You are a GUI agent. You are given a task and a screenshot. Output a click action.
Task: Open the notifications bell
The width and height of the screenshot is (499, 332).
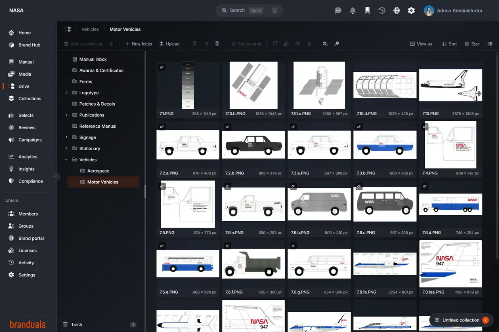pos(353,11)
